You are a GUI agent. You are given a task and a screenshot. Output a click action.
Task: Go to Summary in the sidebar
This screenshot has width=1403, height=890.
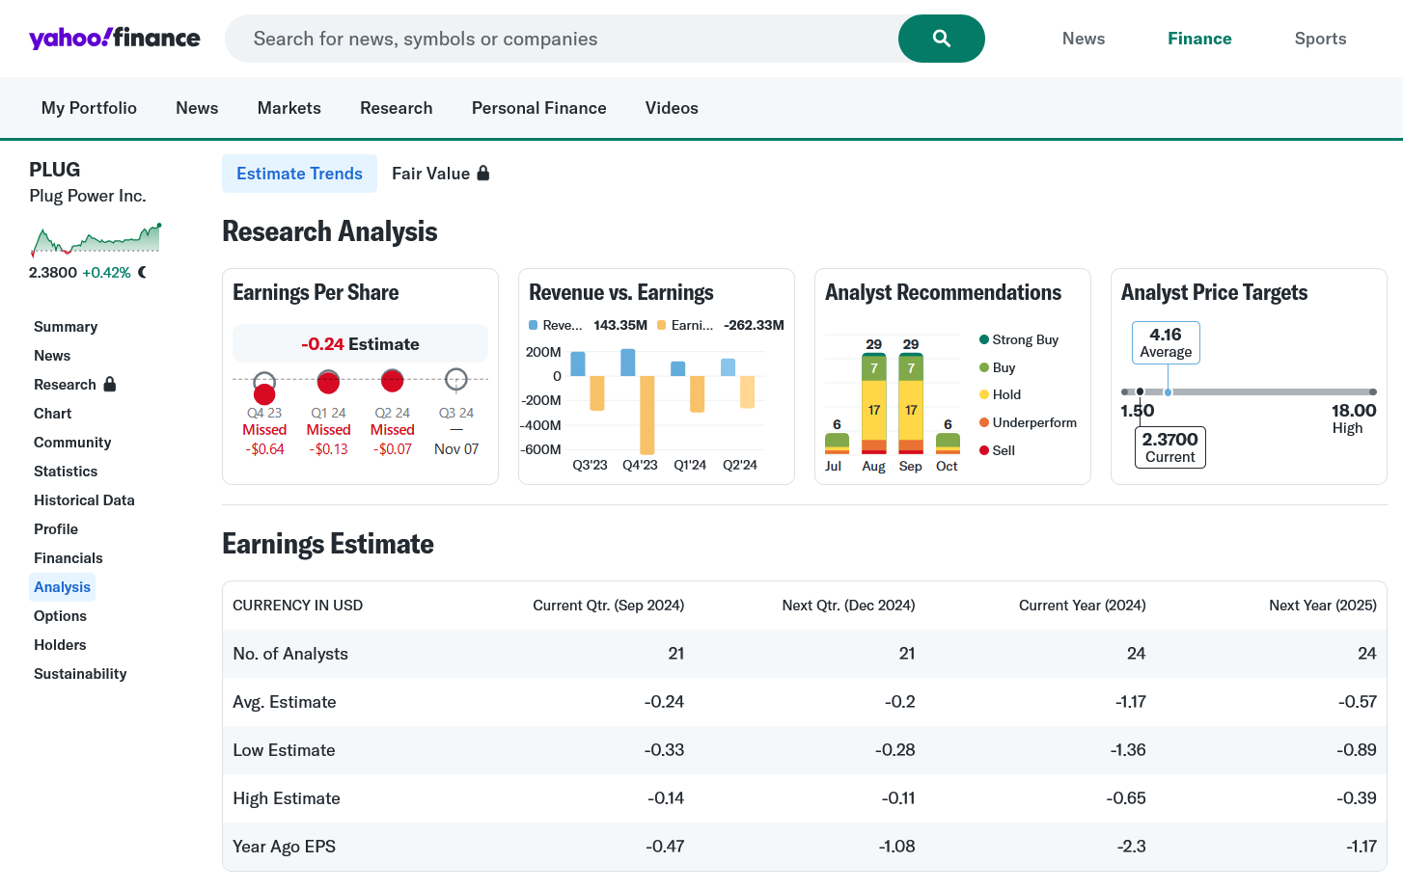tap(66, 327)
